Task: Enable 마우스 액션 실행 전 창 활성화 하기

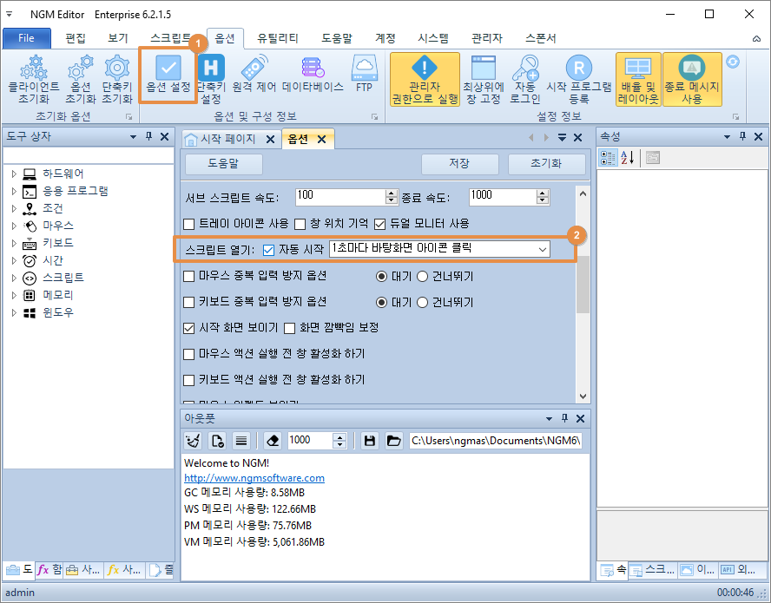Action: 188,354
